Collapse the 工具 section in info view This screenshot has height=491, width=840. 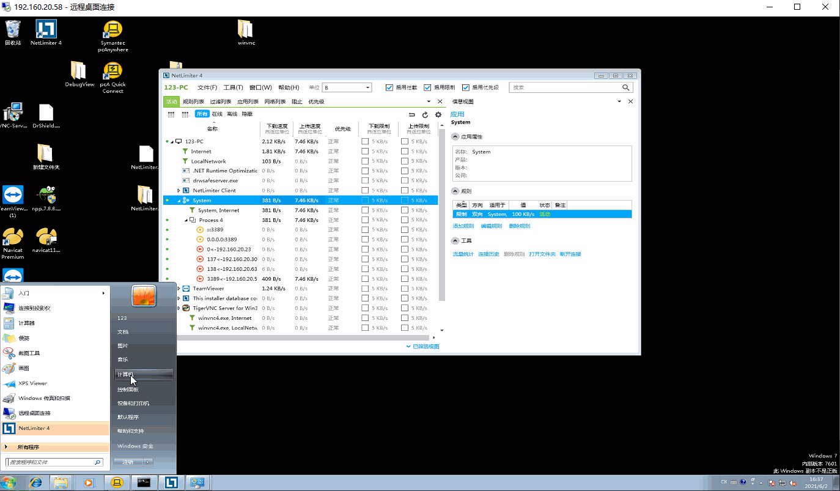(455, 241)
